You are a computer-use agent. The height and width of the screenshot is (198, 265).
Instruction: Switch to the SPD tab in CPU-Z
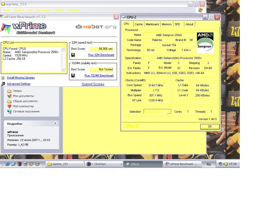pyautogui.click(x=177, y=24)
